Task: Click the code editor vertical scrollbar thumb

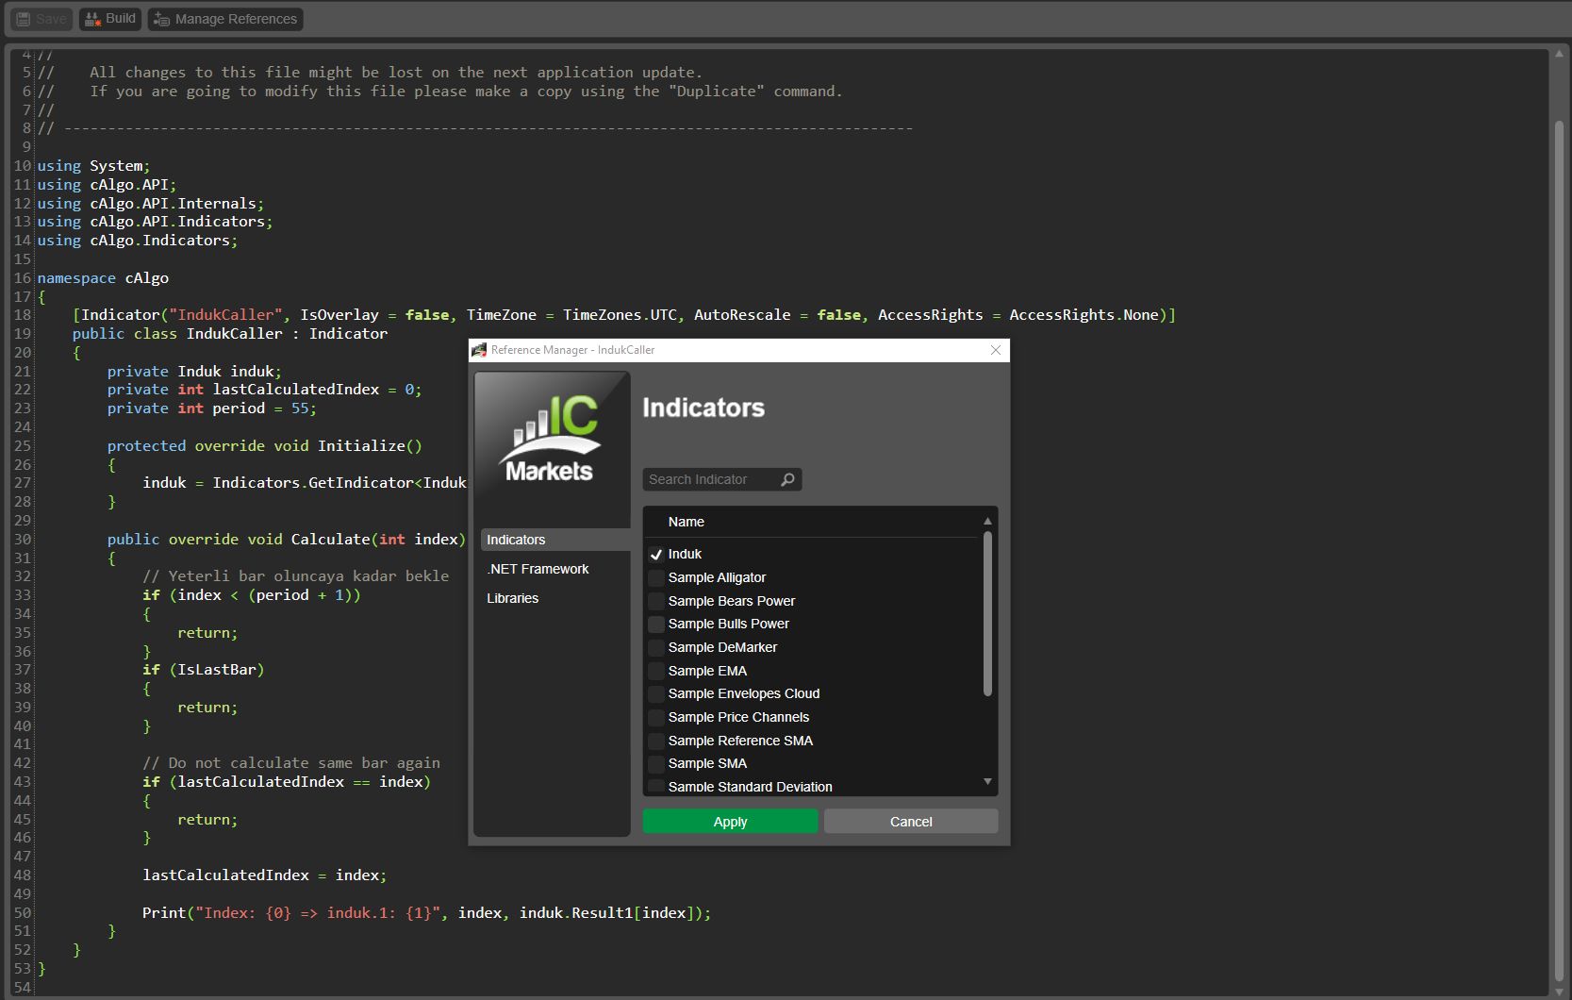Action: tap(1559, 551)
